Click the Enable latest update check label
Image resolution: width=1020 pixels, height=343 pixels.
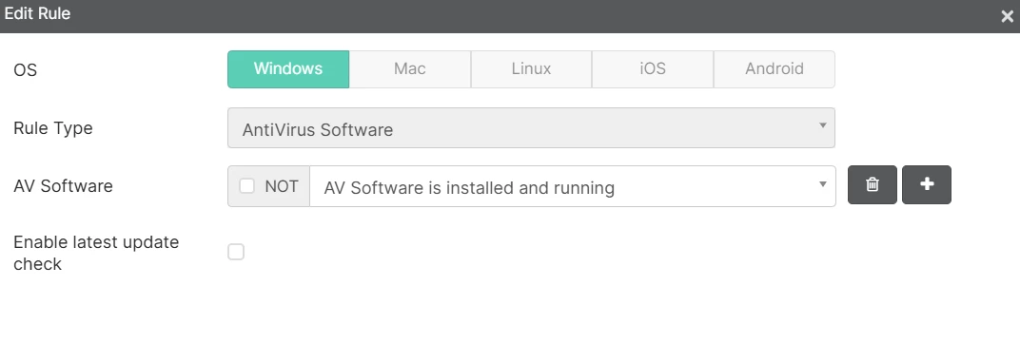click(96, 253)
